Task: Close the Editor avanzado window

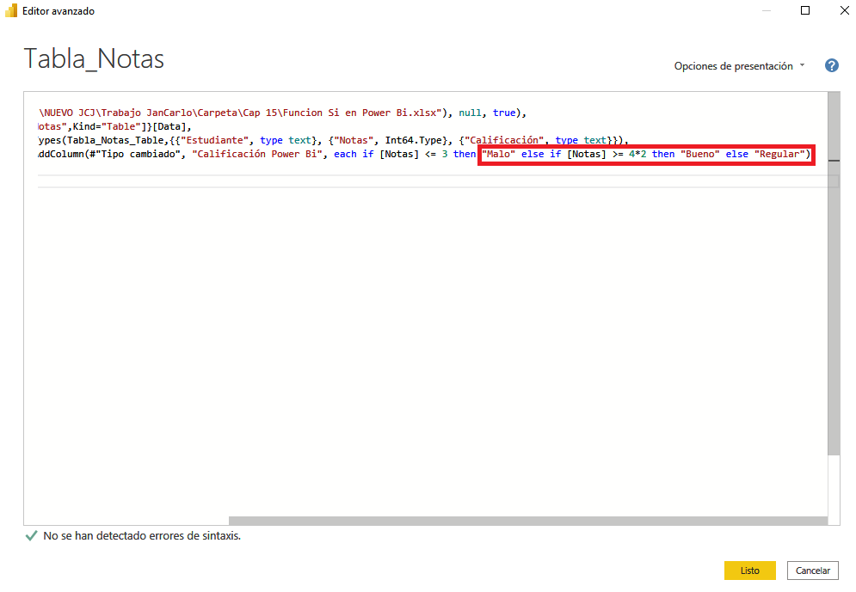Action: (x=844, y=10)
